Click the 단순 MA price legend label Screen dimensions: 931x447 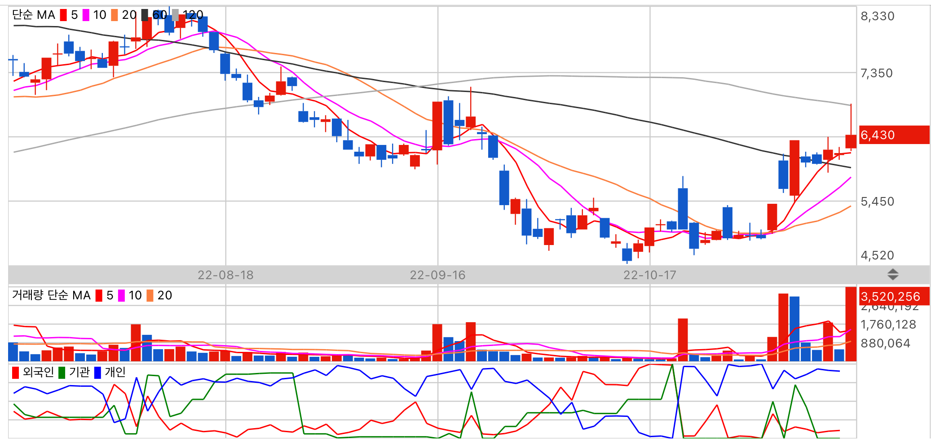[x=34, y=15]
